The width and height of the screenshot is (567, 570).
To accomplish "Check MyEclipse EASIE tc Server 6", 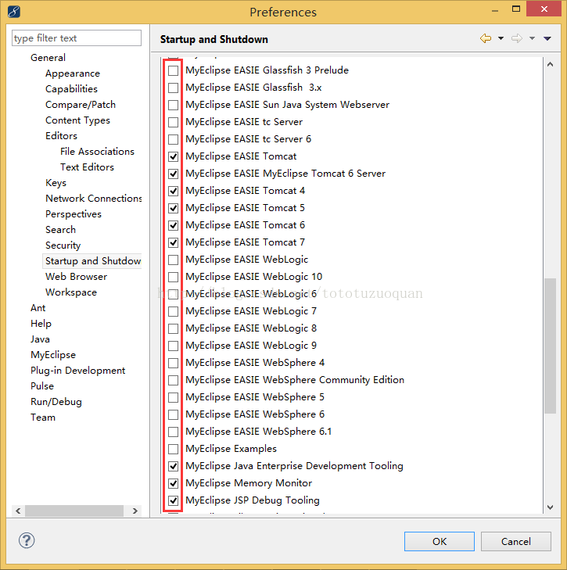I will click(174, 139).
